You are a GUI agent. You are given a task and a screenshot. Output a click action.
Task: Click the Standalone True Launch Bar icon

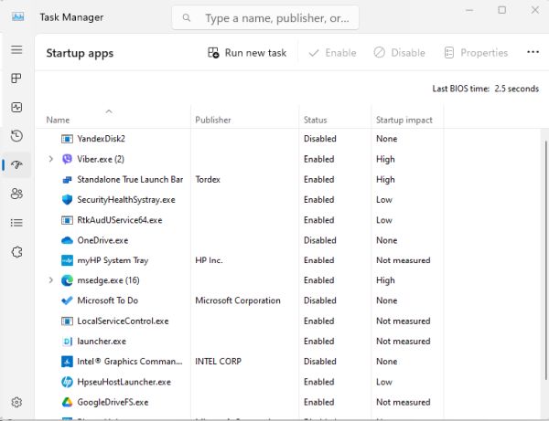click(x=67, y=180)
